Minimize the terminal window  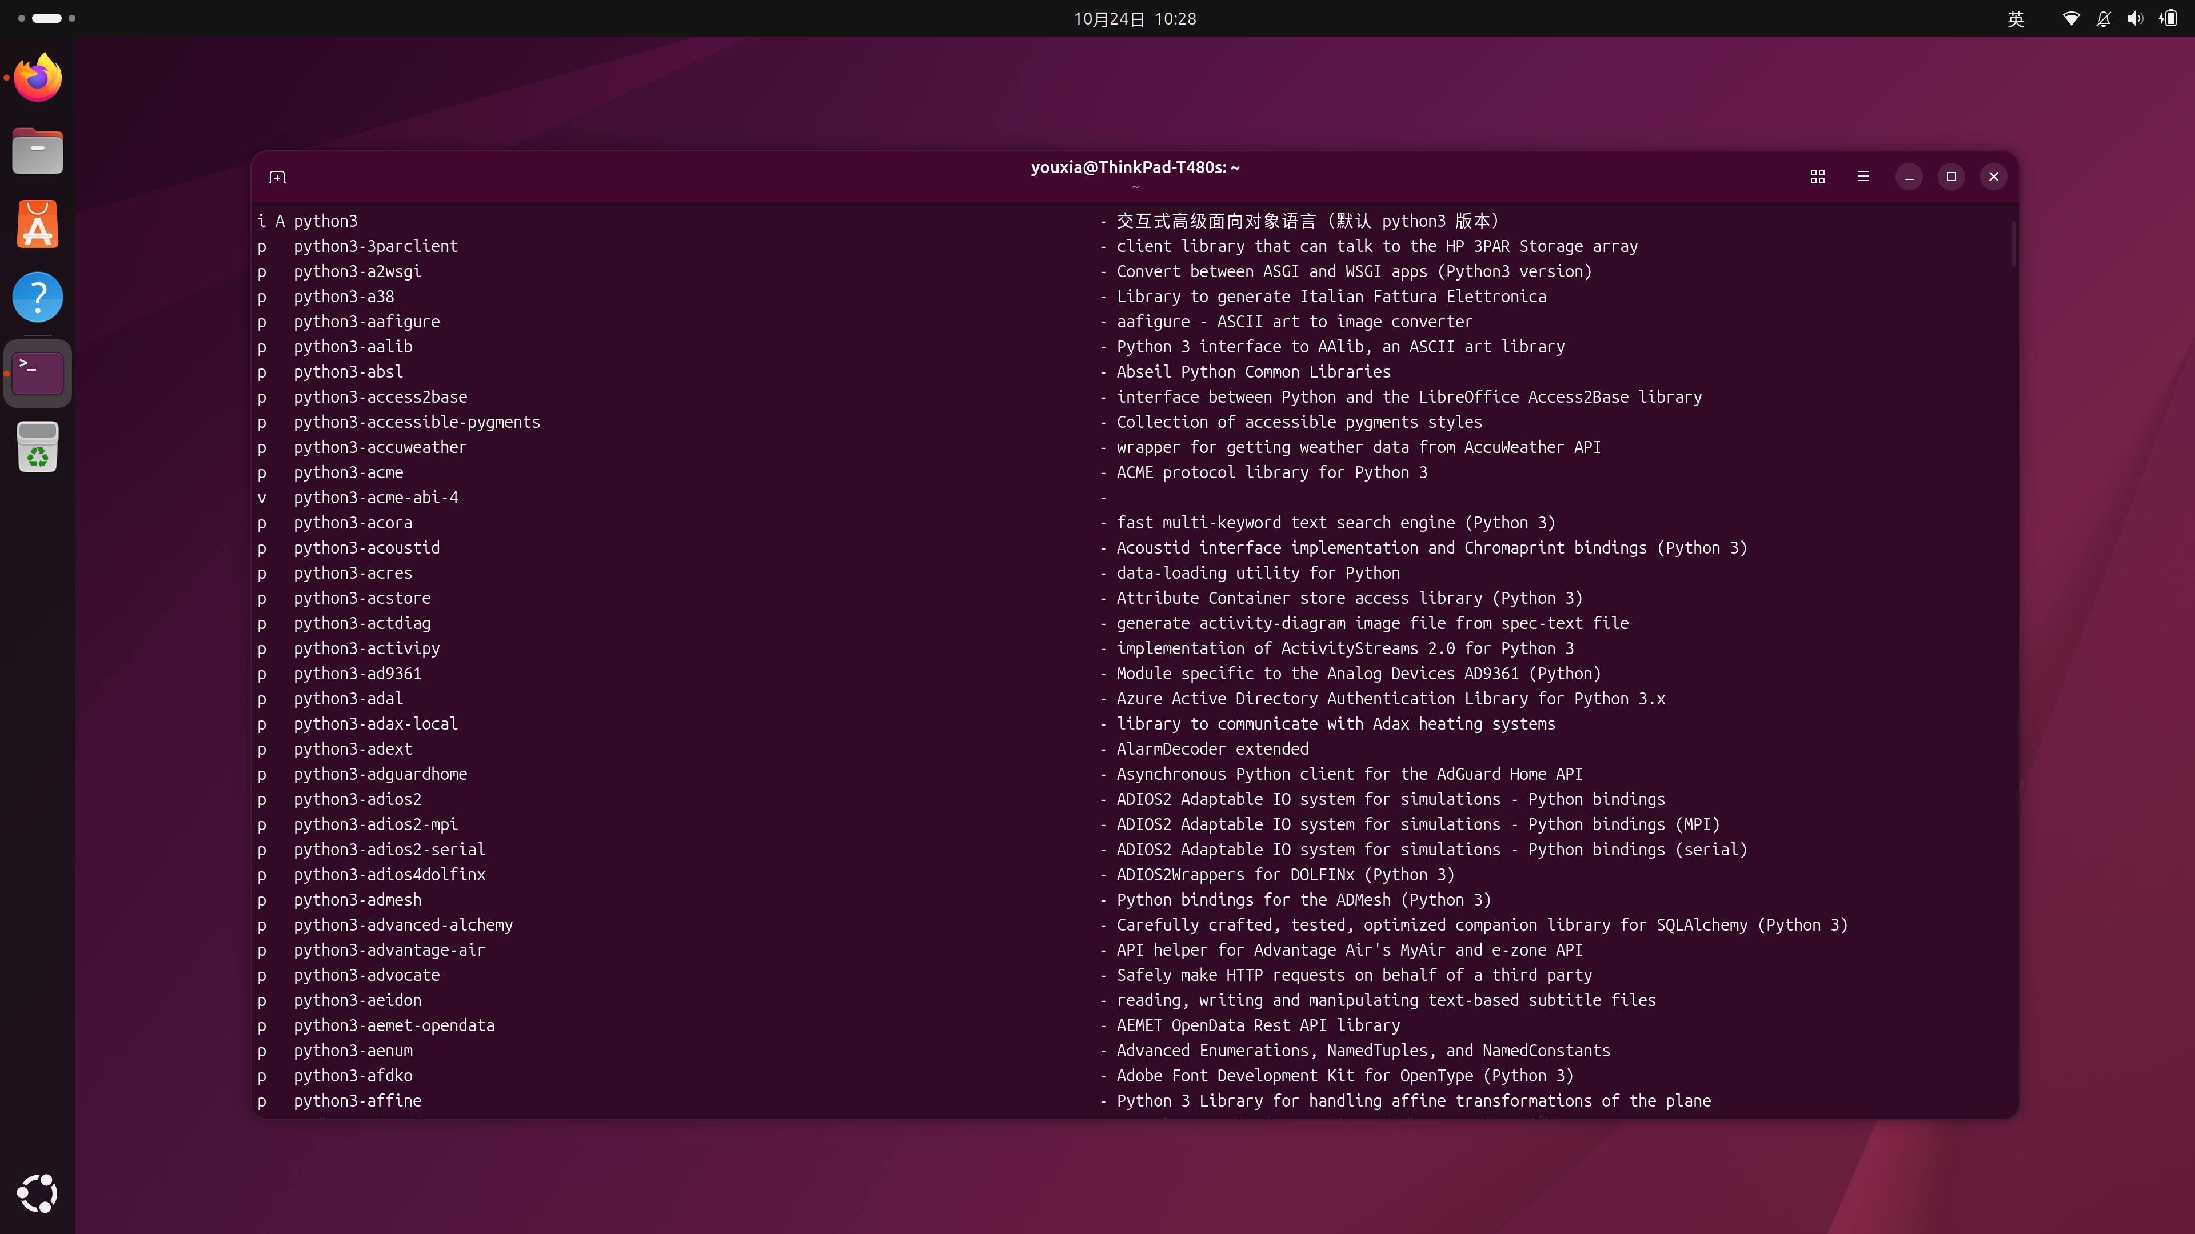[x=1909, y=177]
